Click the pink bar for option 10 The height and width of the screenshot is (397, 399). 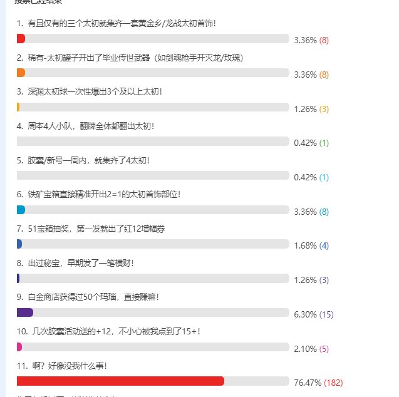[19, 347]
